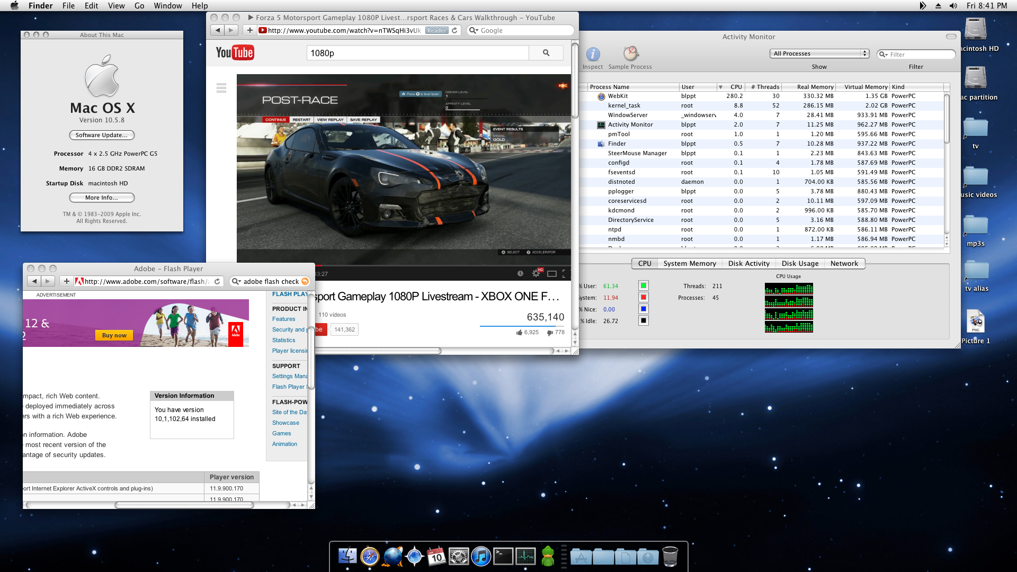Switch to the System Memory tab
Image resolution: width=1017 pixels, height=572 pixels.
(x=690, y=264)
